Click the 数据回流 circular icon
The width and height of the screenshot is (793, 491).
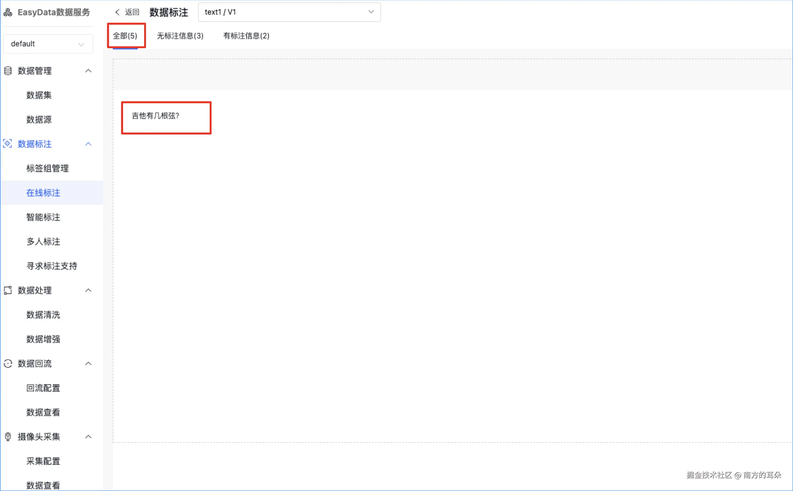pyautogui.click(x=8, y=364)
